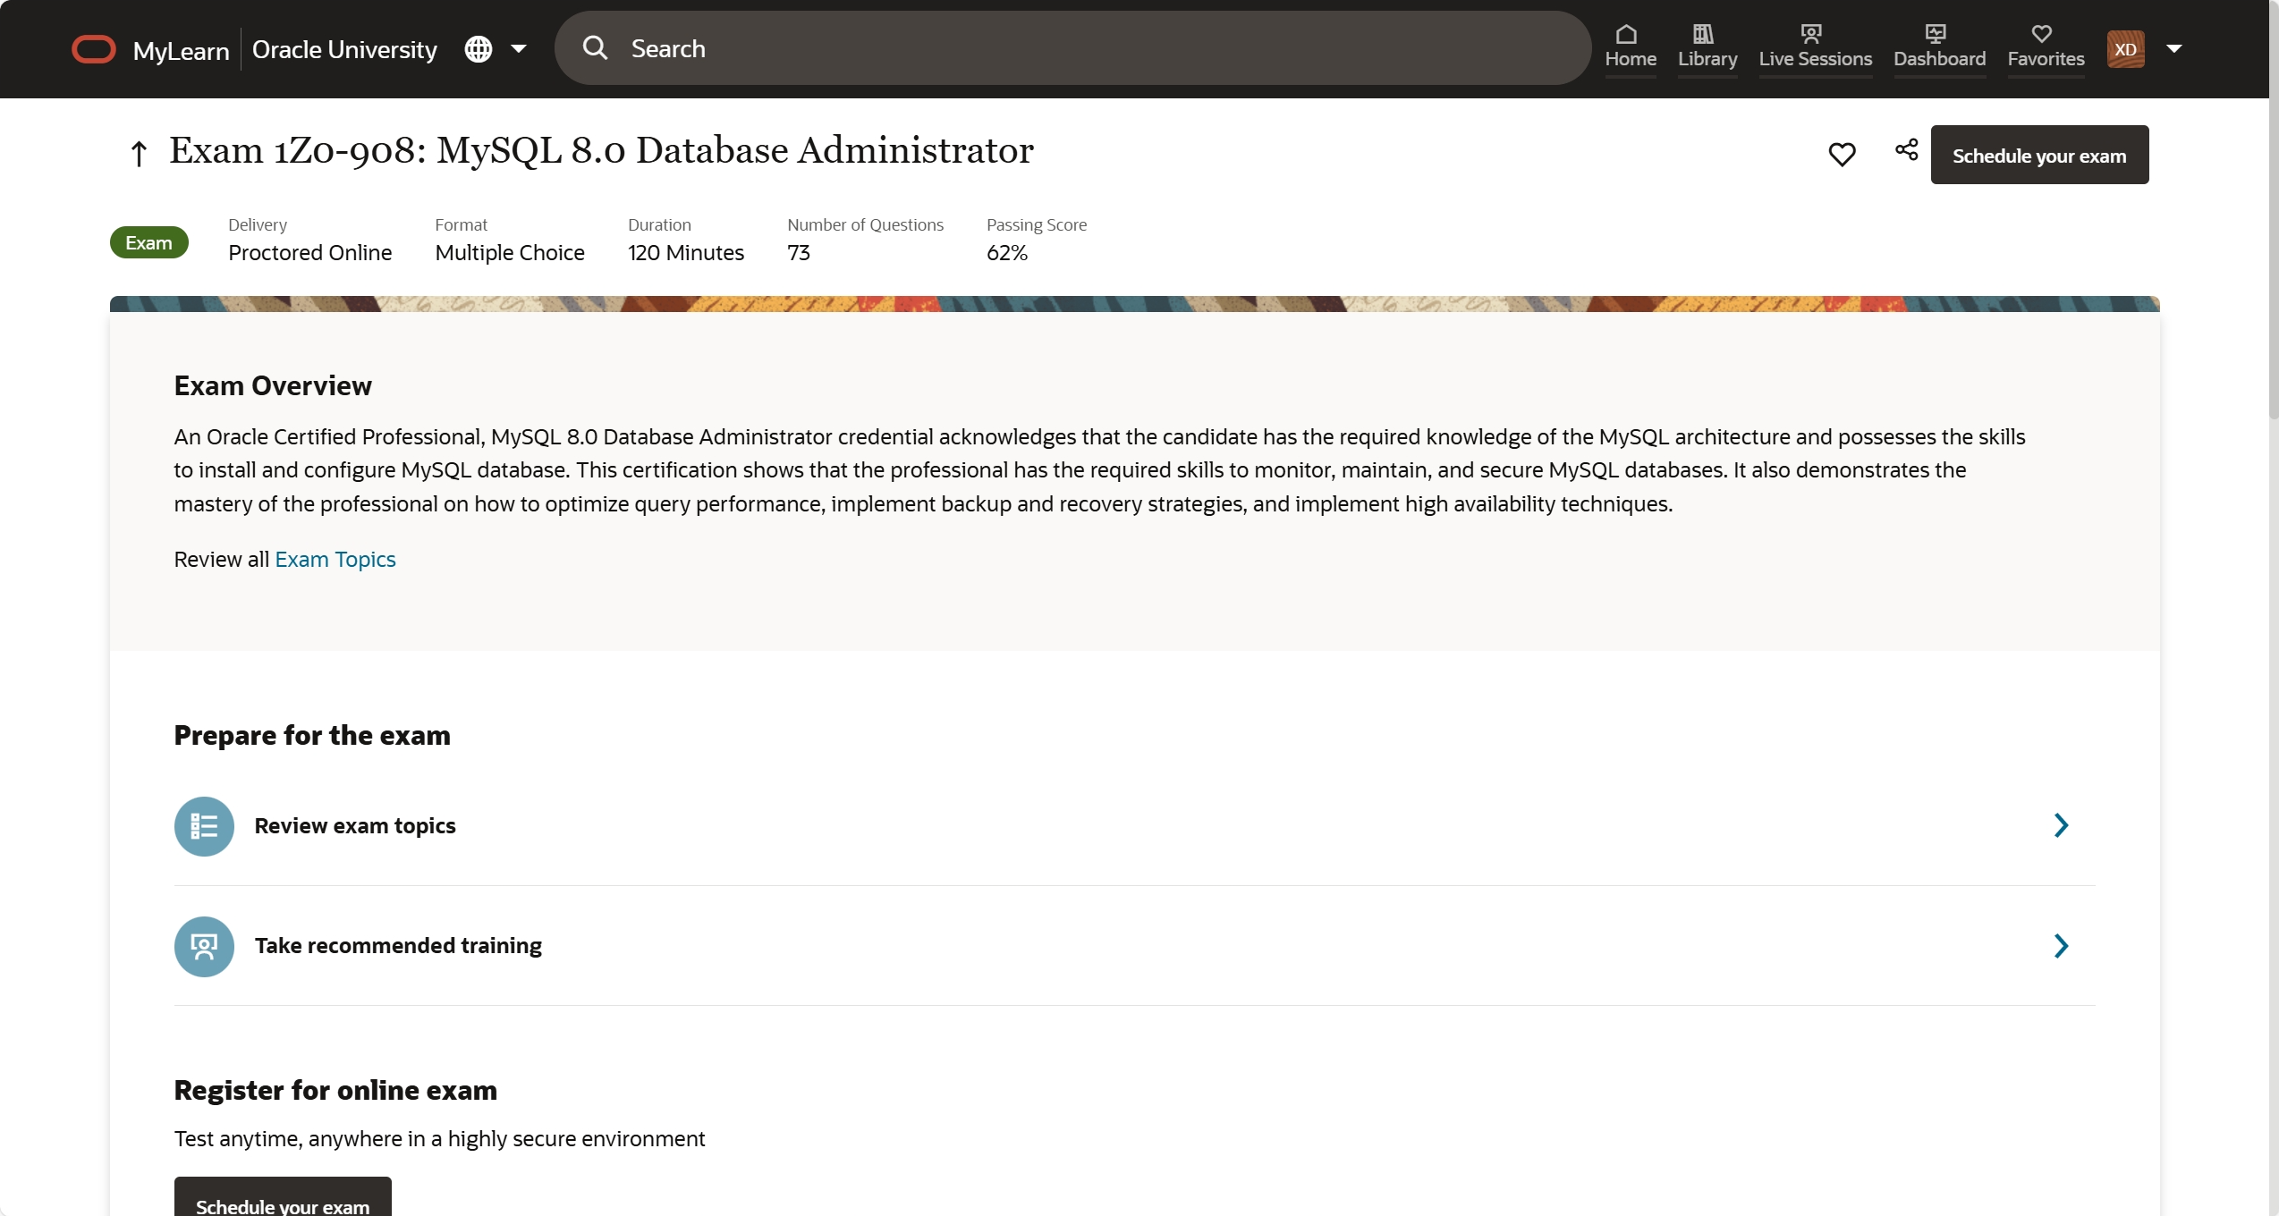Click the share icon
Screen dimensions: 2279x1216
[x=1906, y=150]
